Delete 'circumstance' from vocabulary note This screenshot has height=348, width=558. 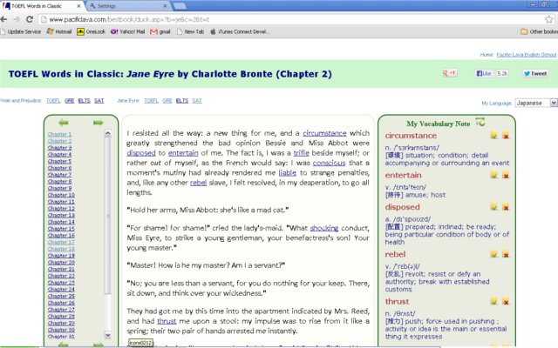click(x=506, y=136)
